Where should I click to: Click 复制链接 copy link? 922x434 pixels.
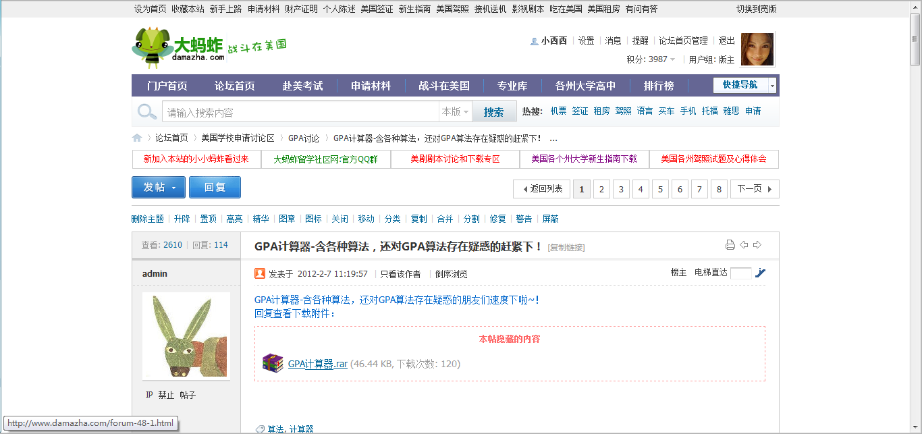point(566,248)
